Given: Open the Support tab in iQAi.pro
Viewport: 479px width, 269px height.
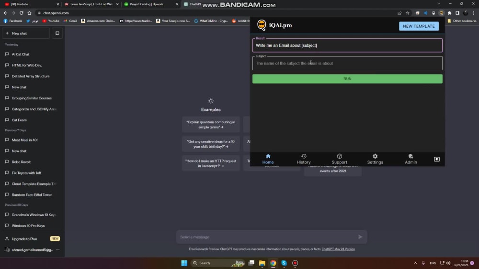Looking at the screenshot, I should coord(340,159).
